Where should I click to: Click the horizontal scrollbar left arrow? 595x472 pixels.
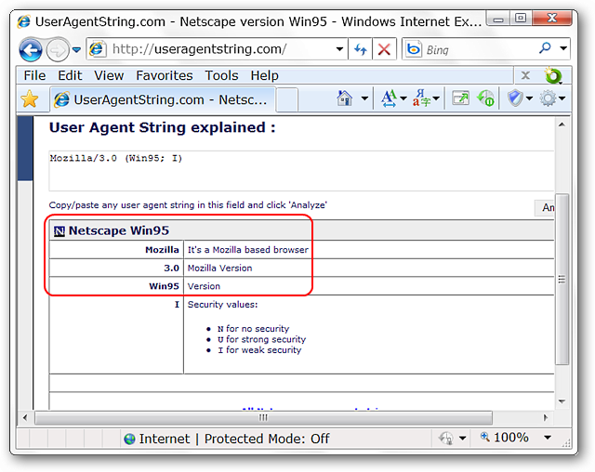(x=25, y=417)
